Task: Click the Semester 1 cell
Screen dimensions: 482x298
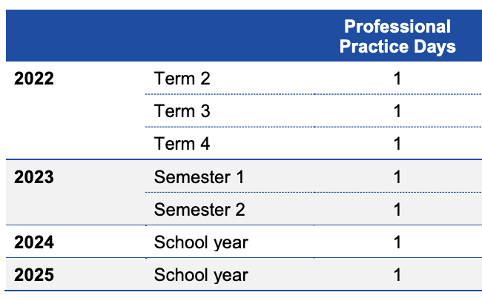Action: coord(199,178)
